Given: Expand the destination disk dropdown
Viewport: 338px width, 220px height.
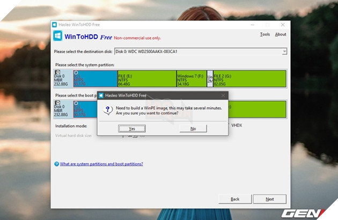Looking at the screenshot, I should click(x=284, y=52).
